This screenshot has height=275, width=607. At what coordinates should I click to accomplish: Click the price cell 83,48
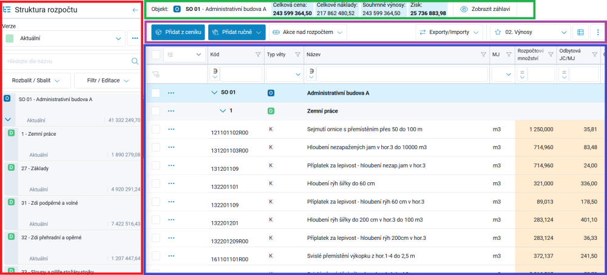tap(578, 147)
